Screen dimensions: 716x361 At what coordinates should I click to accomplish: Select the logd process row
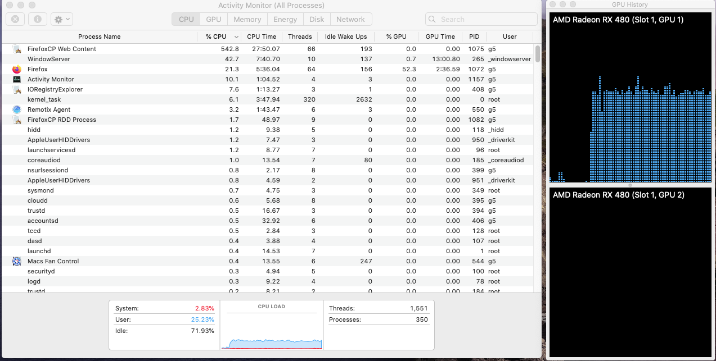(x=268, y=281)
